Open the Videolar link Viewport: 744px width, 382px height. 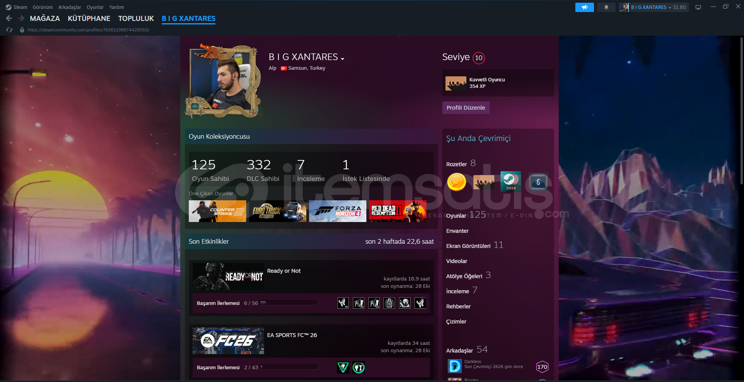(457, 261)
